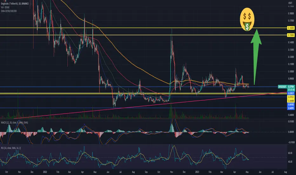
Task: Select the Vol · DOGE indicator legend
Action: [x=5, y=7]
